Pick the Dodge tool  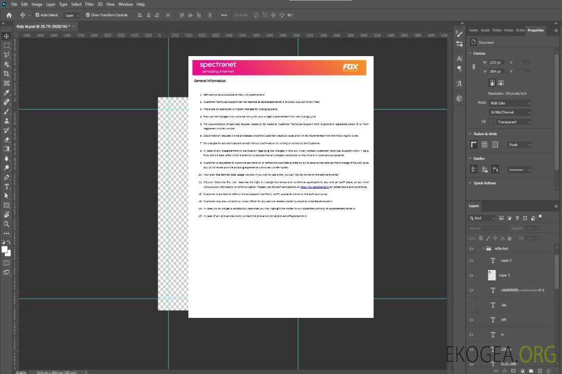[x=6, y=167]
